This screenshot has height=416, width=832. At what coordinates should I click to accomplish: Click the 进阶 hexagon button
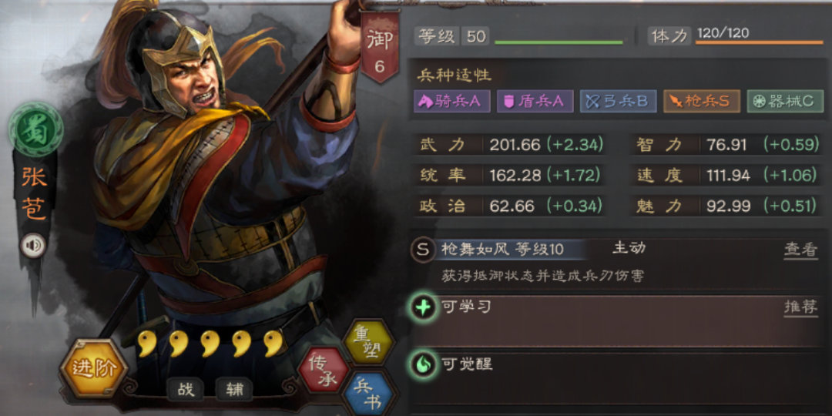94,369
